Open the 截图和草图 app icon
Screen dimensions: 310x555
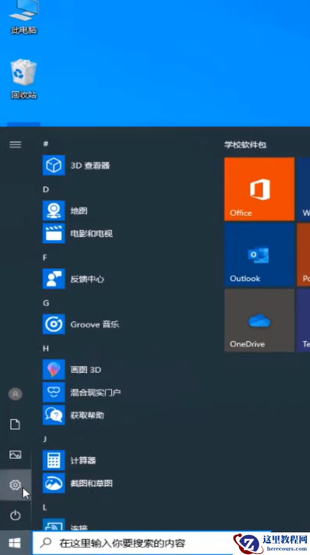pos(54,483)
